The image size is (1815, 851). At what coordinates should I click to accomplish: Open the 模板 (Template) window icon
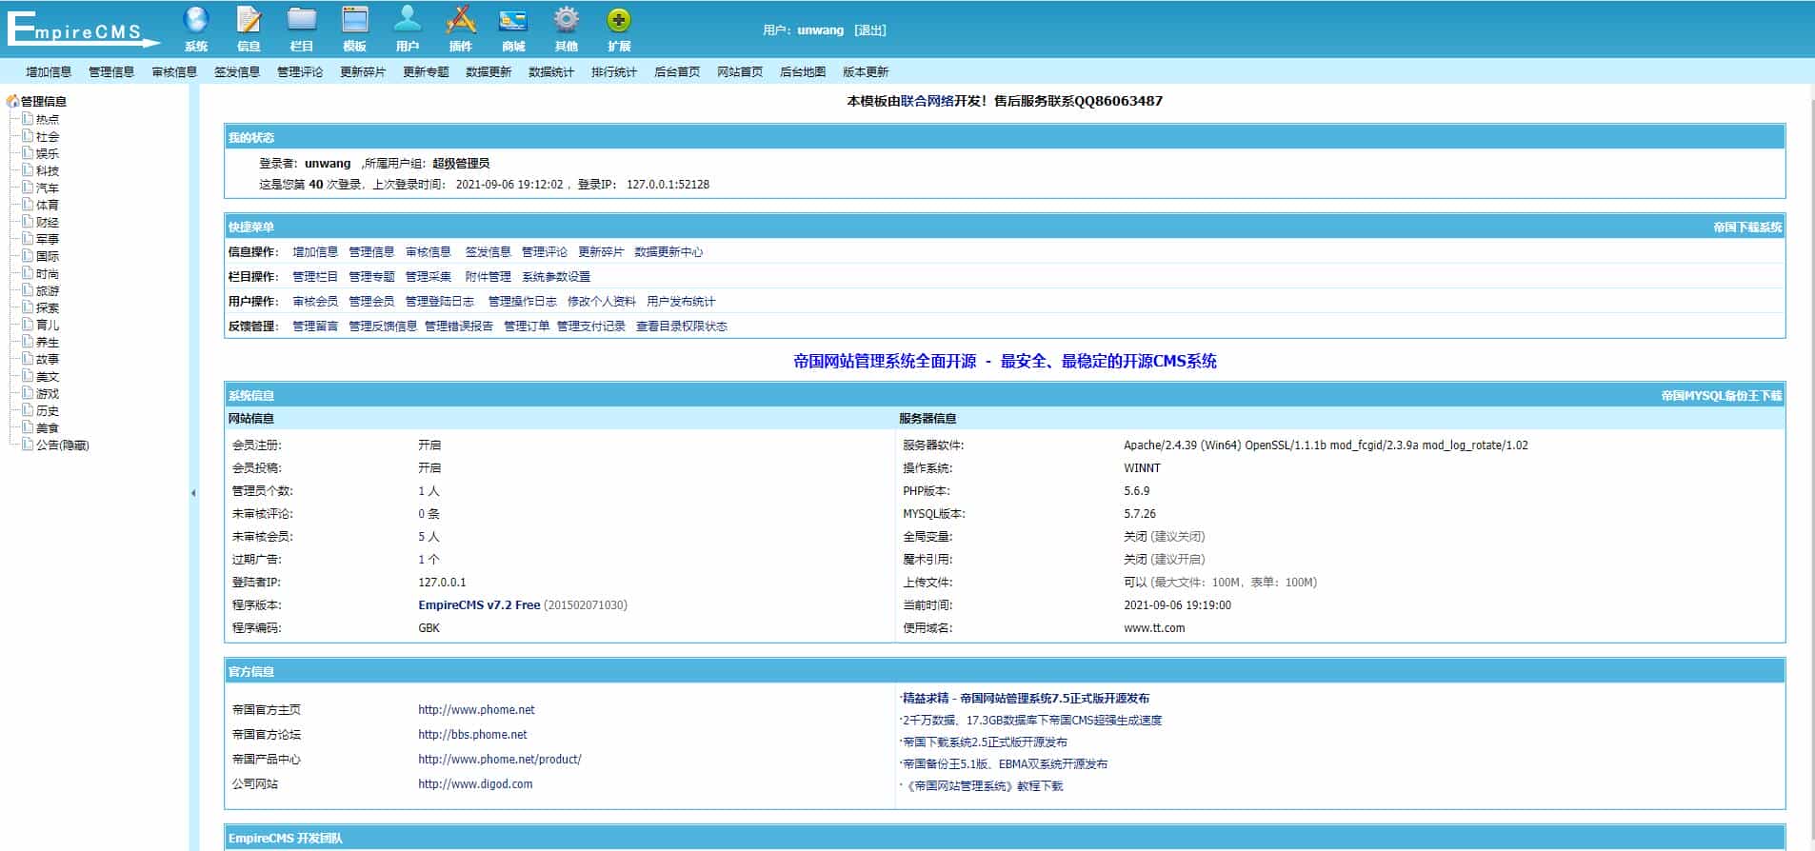355,20
